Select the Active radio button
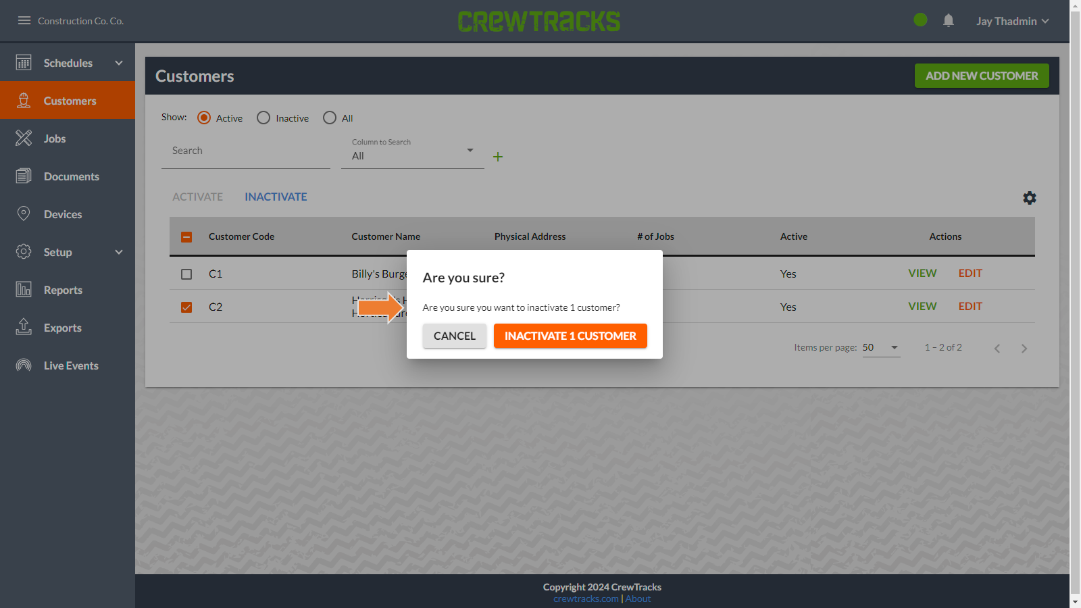 tap(204, 118)
